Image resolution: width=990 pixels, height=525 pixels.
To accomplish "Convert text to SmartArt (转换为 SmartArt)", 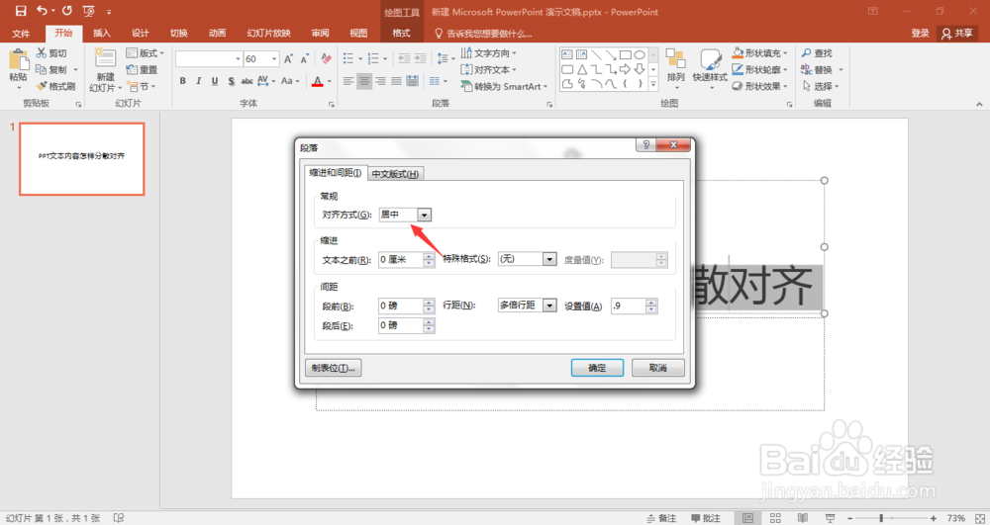I will tap(504, 86).
